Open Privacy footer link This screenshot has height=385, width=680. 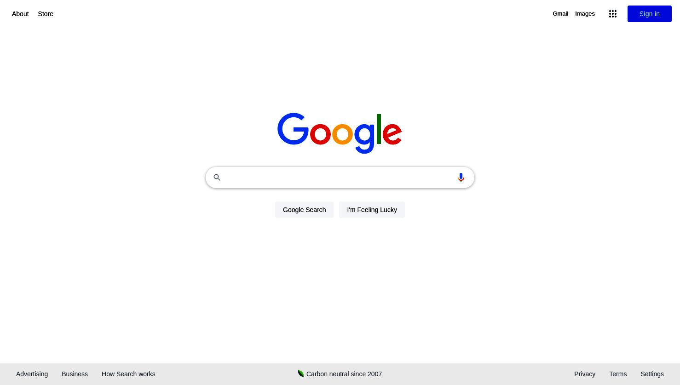(x=585, y=374)
